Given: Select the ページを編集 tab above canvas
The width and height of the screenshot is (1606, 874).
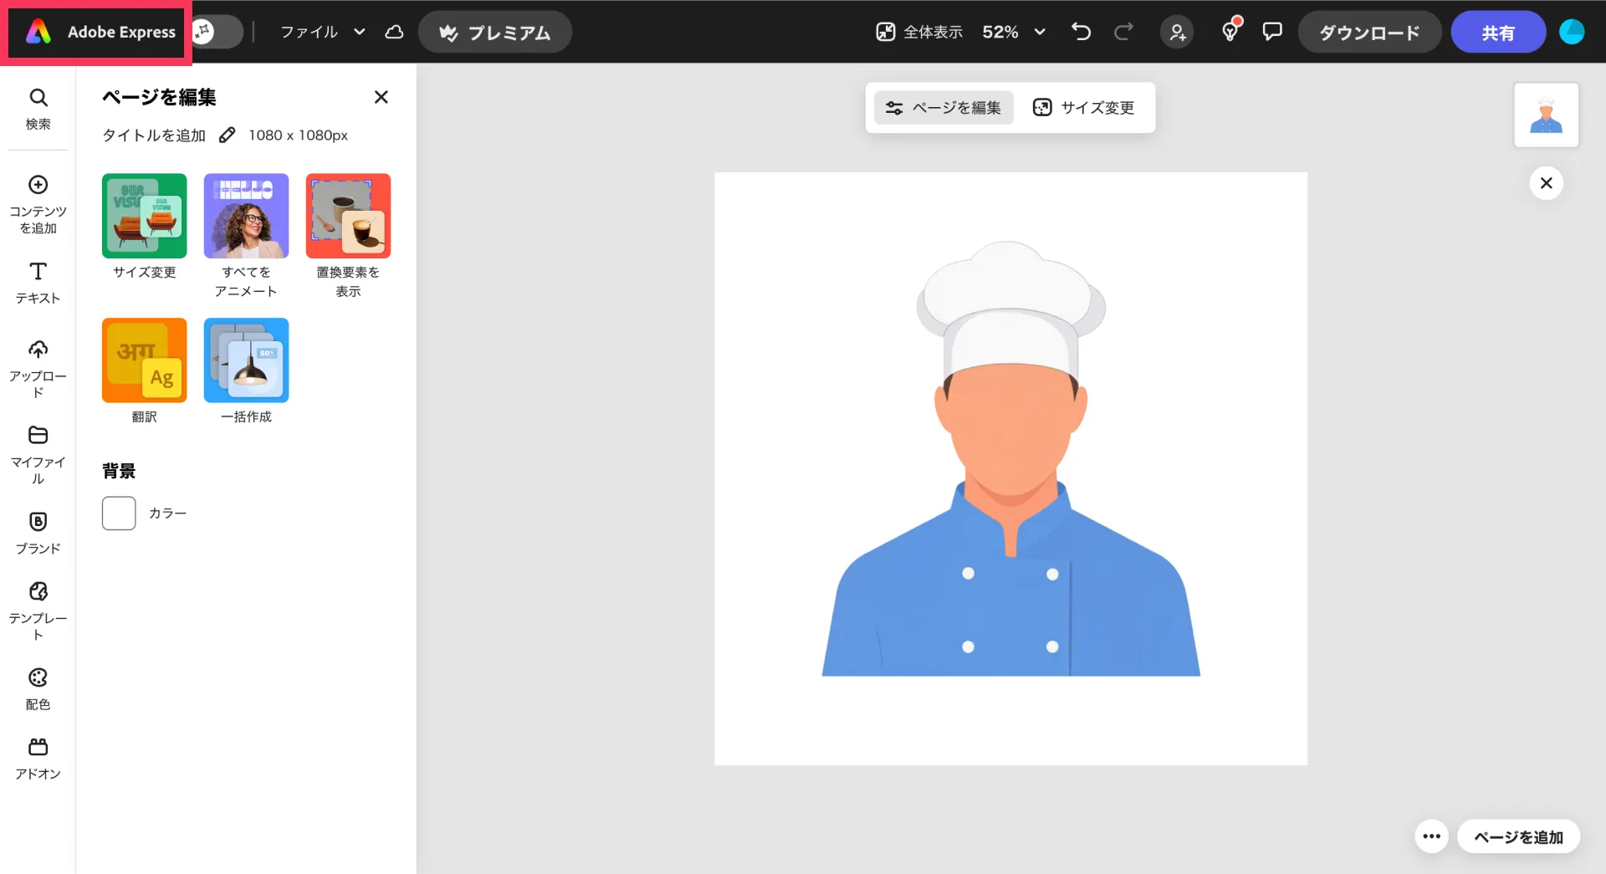Looking at the screenshot, I should coord(944,108).
